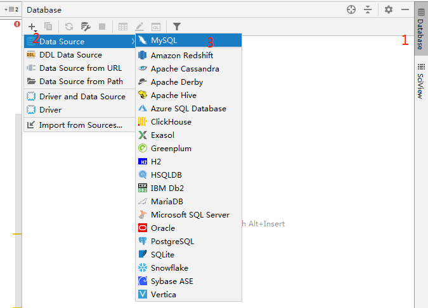The height and width of the screenshot is (308, 428).
Task: Select HSQLDB
Action: tap(188, 175)
